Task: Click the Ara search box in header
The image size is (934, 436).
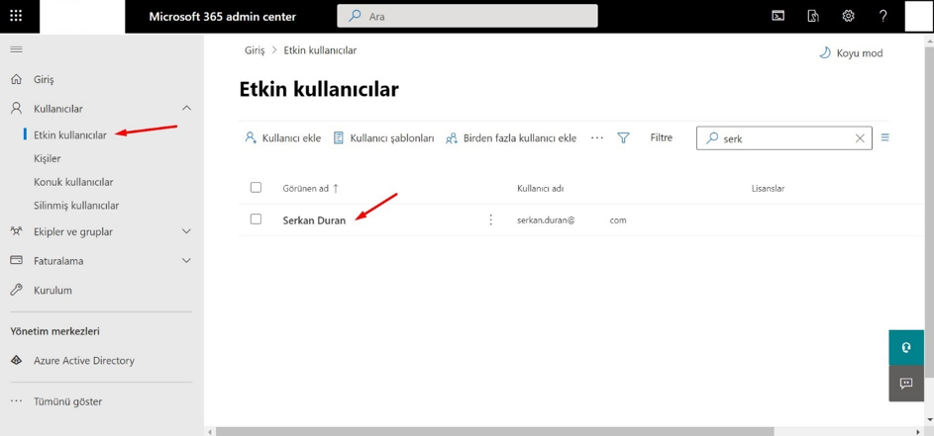Action: pos(467,16)
